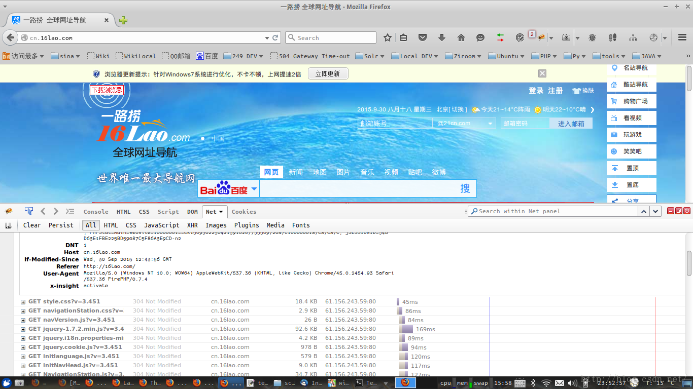Click the Firebug bug icon in the Firefox toolbar
Image resolution: width=693 pixels, height=389 pixels.
542,37
